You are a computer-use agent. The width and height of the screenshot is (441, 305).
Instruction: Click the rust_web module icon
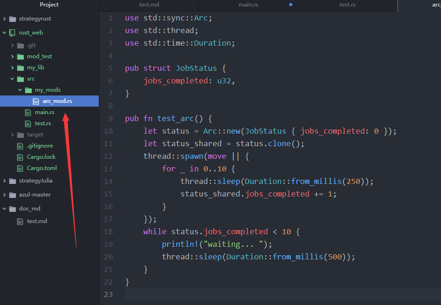(11, 32)
